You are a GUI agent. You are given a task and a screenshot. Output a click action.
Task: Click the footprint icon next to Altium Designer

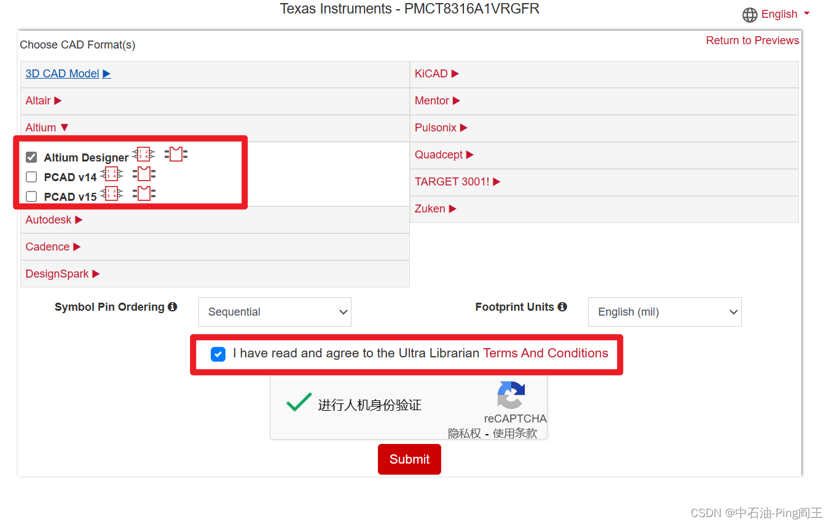[x=176, y=154]
